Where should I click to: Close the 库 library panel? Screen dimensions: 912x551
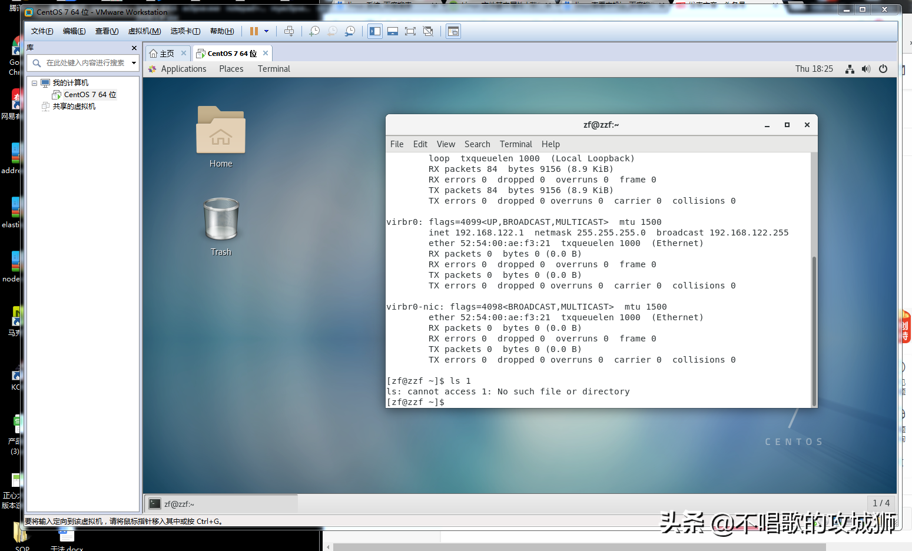pyautogui.click(x=134, y=48)
